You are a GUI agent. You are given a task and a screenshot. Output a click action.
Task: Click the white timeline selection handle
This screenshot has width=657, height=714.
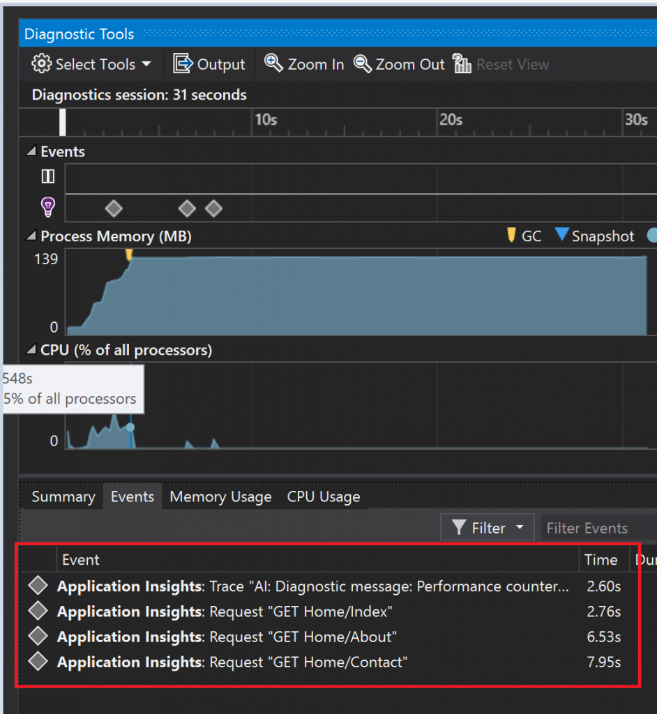click(62, 122)
